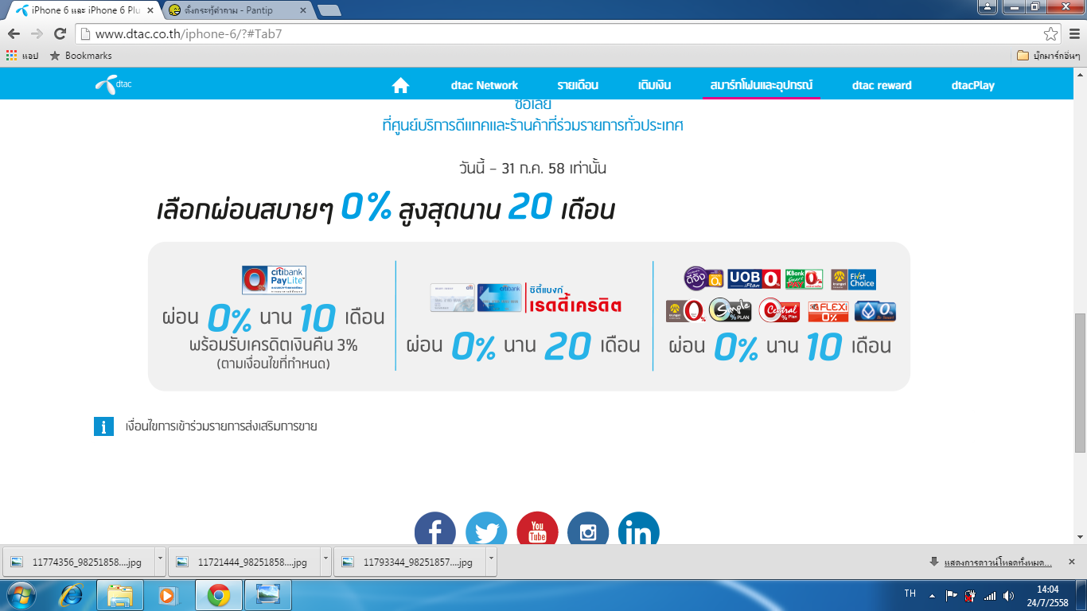The image size is (1087, 611).
Task: Open the dtac reward menu
Action: coord(882,85)
